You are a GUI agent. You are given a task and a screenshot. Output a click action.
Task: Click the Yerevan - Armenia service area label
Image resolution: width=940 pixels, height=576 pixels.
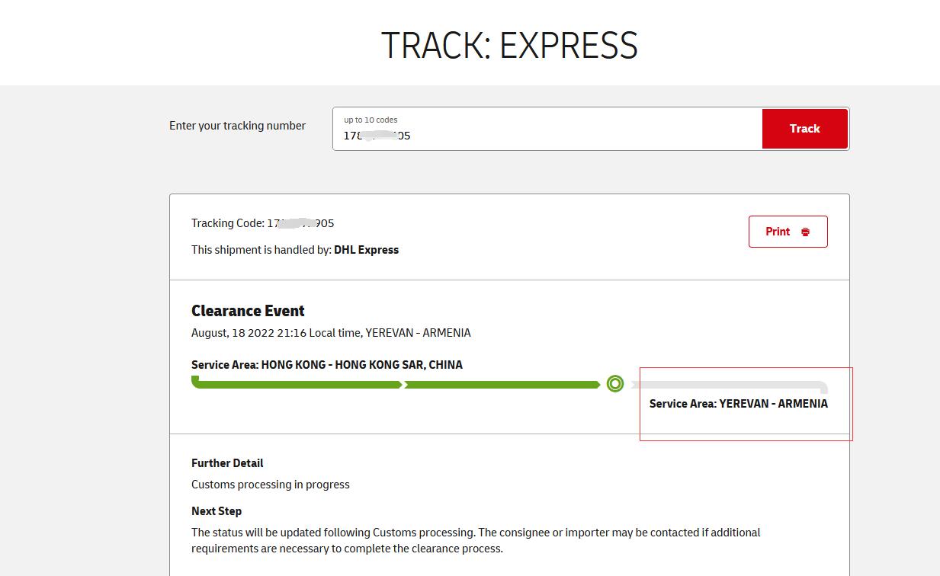tap(738, 404)
